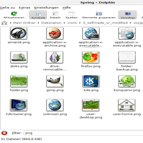
Task: Select the tvbrowser.png monitor icon
Action: pyautogui.click(x=19, y=105)
